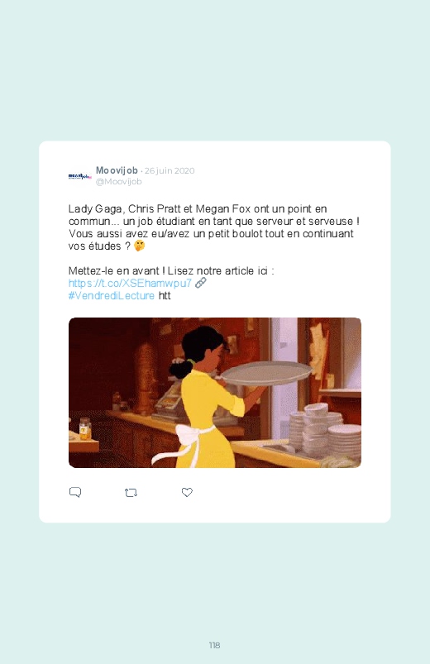Like the tweet with the heart icon
The height and width of the screenshot is (664, 430).
click(187, 492)
